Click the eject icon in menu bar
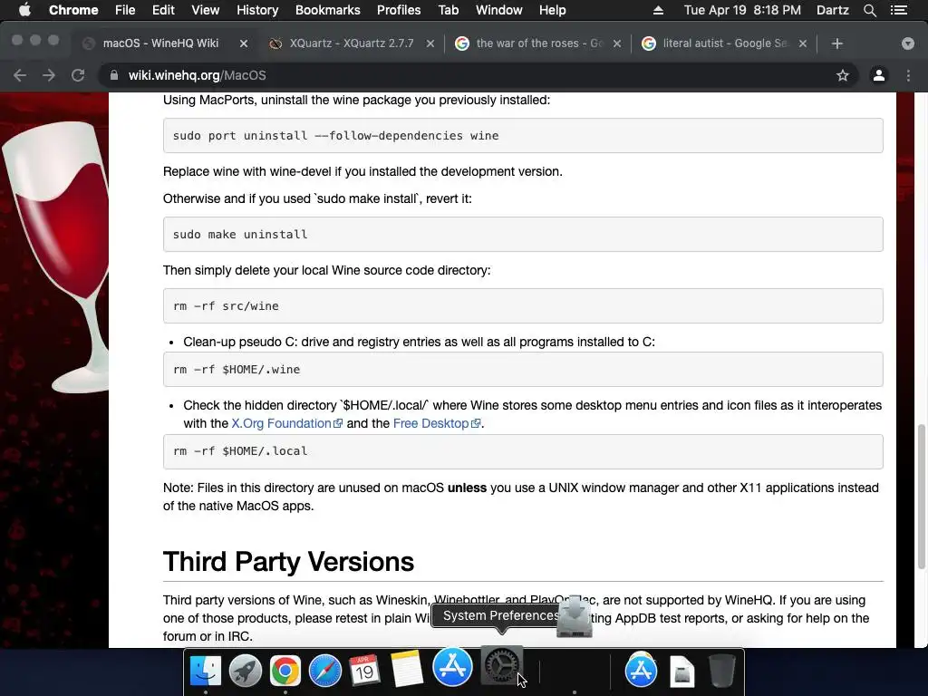 click(658, 10)
